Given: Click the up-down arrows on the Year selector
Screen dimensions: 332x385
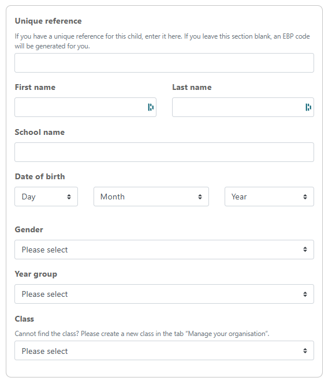Looking at the screenshot, I should pyautogui.click(x=305, y=197).
